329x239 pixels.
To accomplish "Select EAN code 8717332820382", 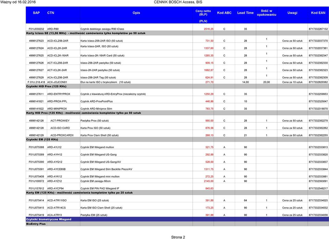I will coord(318,82).
